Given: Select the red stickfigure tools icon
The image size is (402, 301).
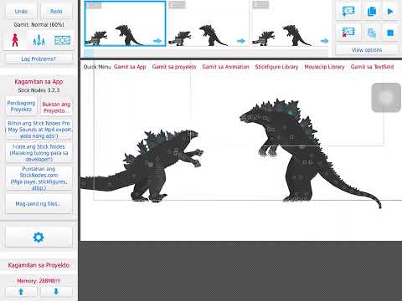Looking at the screenshot, I should click(x=15, y=40).
